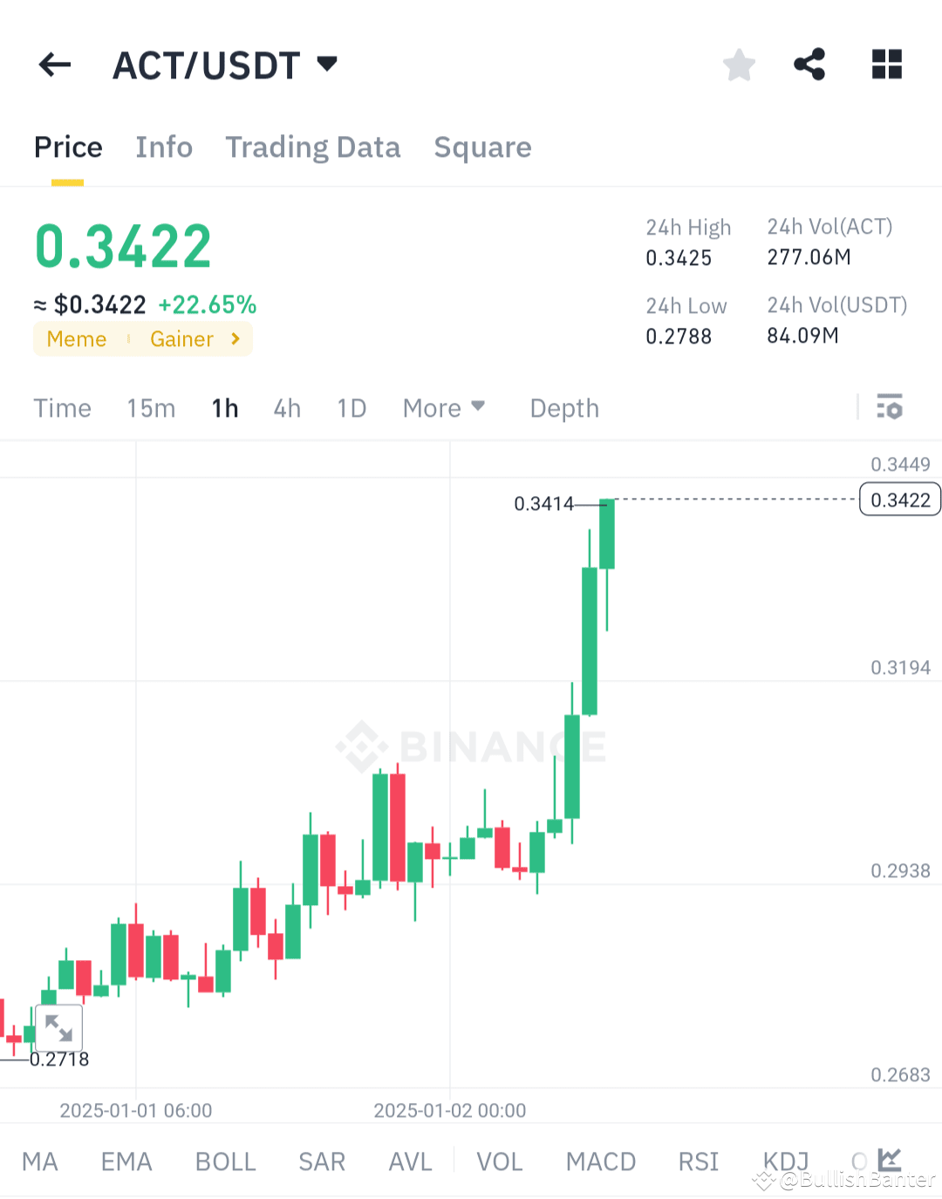Open chart settings with the settings icon beside Depth

pyautogui.click(x=889, y=407)
